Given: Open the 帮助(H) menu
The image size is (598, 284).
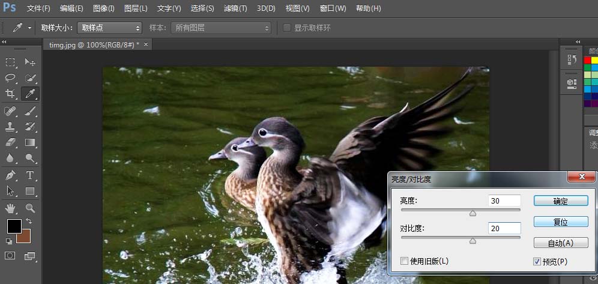Looking at the screenshot, I should (368, 8).
